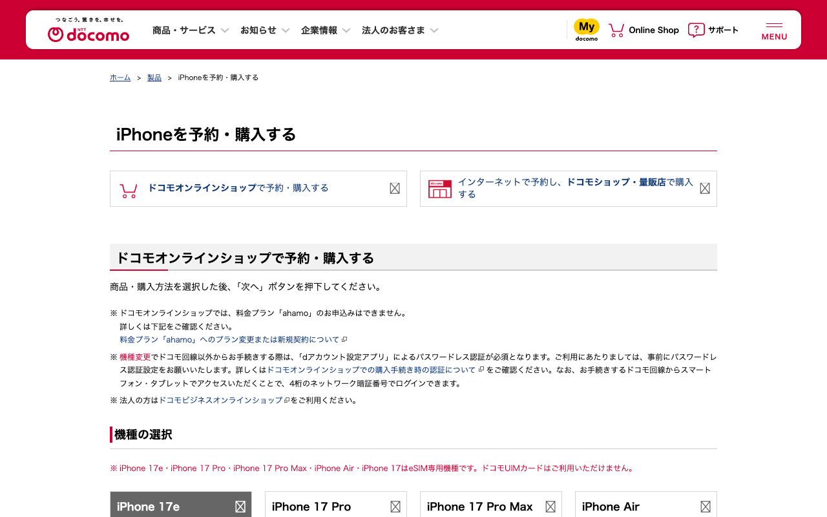Click external link icon after ahamo plan link
The height and width of the screenshot is (517, 827).
click(x=344, y=339)
